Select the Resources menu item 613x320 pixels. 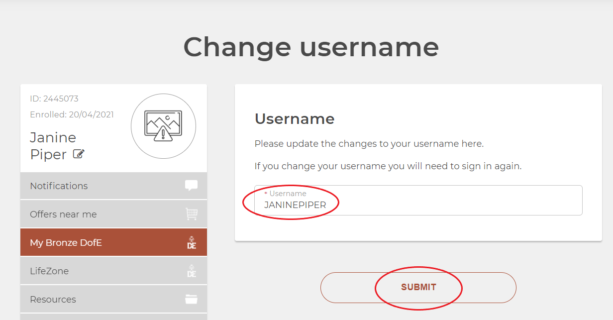pyautogui.click(x=113, y=299)
